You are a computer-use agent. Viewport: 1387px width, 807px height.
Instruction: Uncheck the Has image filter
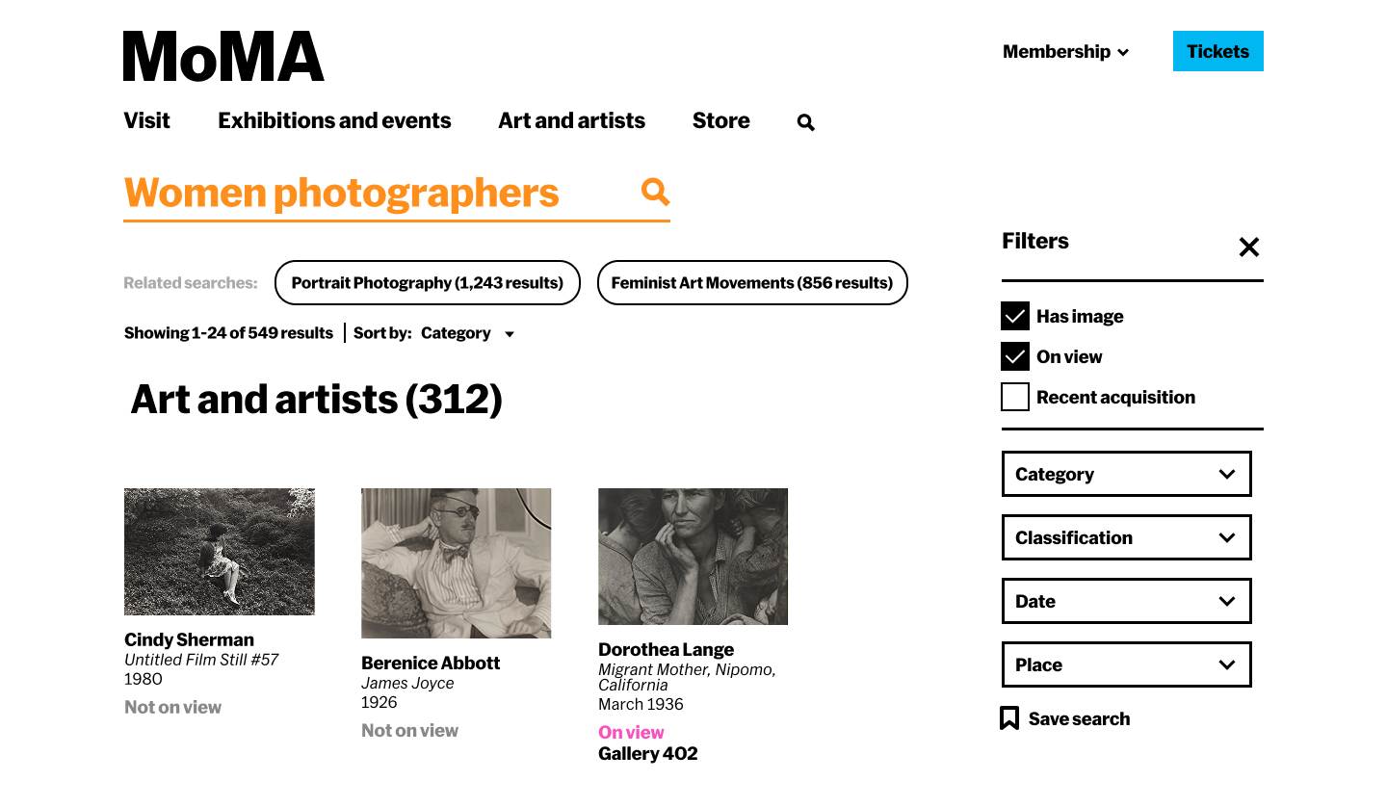(x=1014, y=316)
